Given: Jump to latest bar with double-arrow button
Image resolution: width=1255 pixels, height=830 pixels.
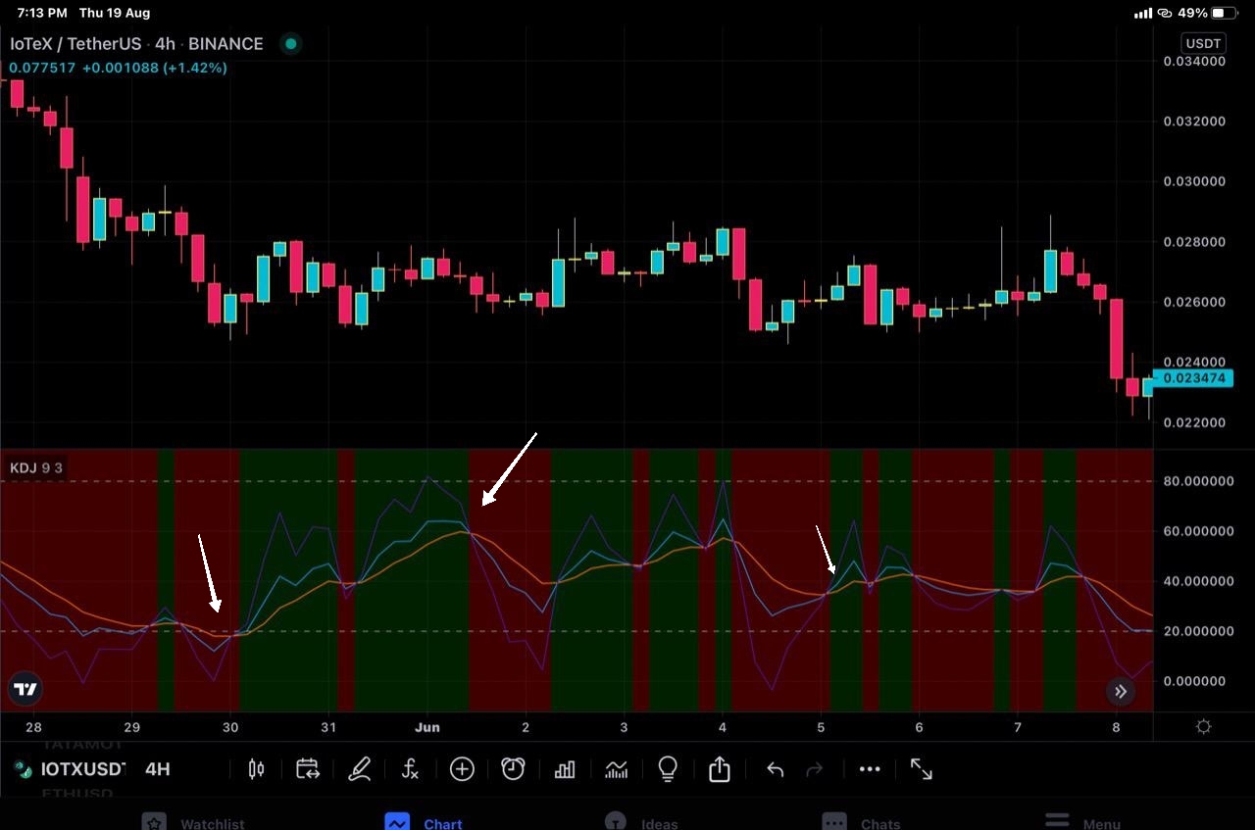Looking at the screenshot, I should [x=1121, y=691].
